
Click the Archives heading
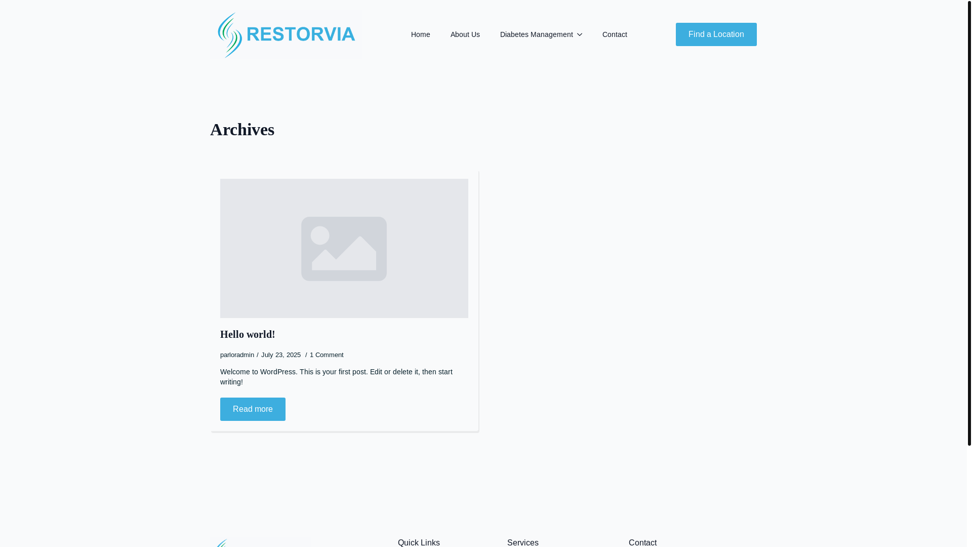click(x=242, y=130)
